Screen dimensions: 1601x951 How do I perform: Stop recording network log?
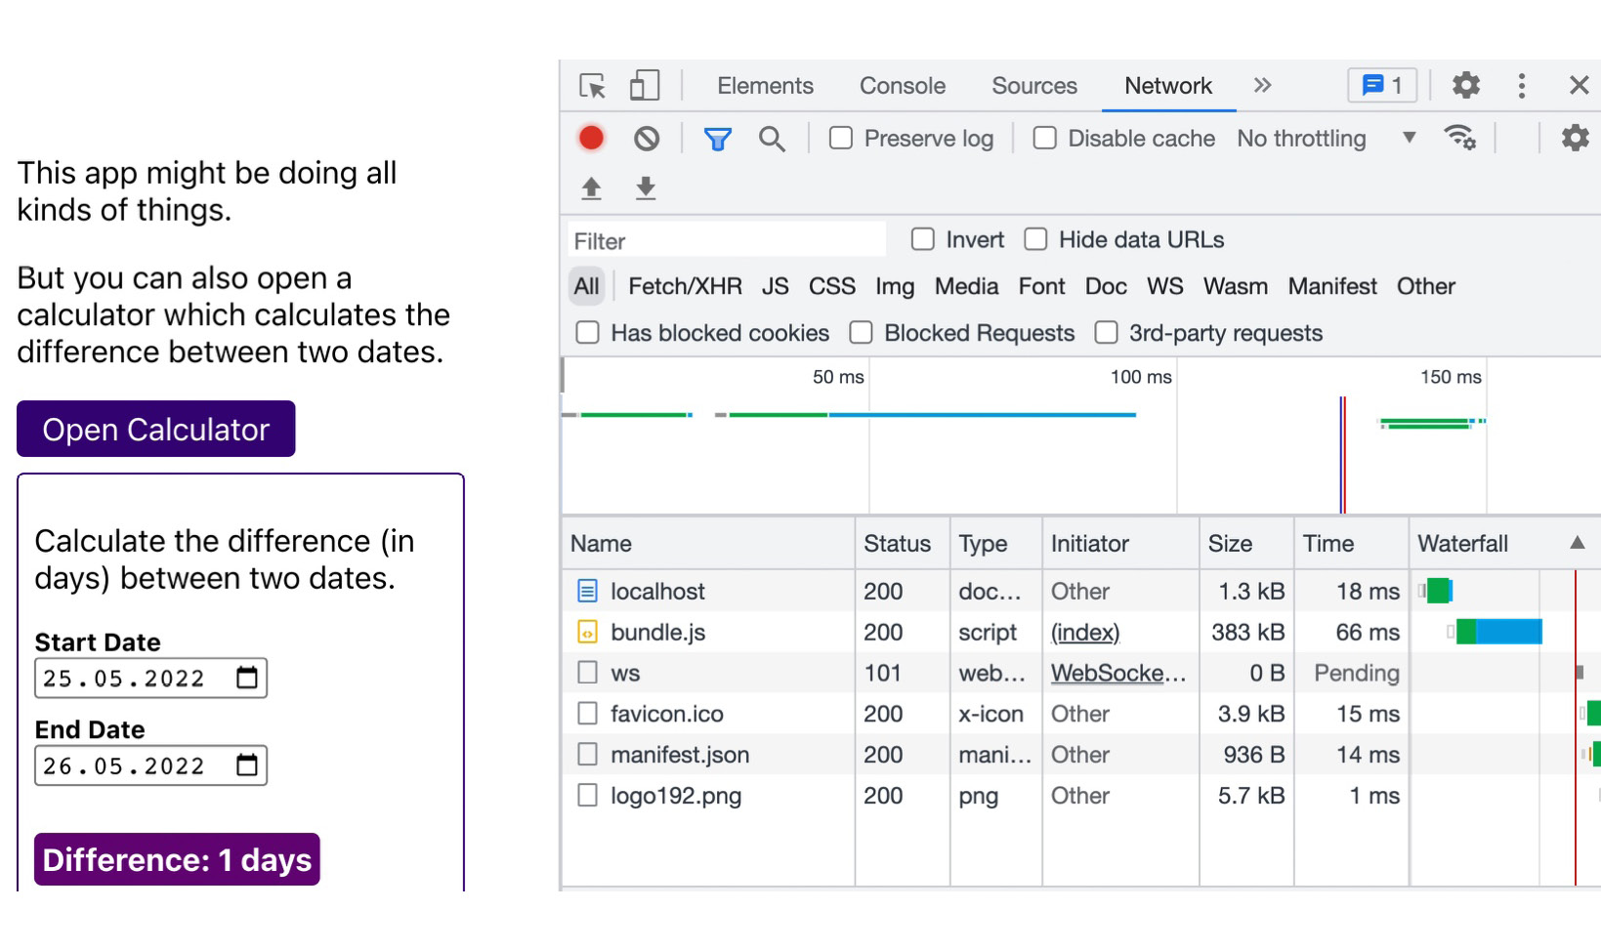pos(590,138)
